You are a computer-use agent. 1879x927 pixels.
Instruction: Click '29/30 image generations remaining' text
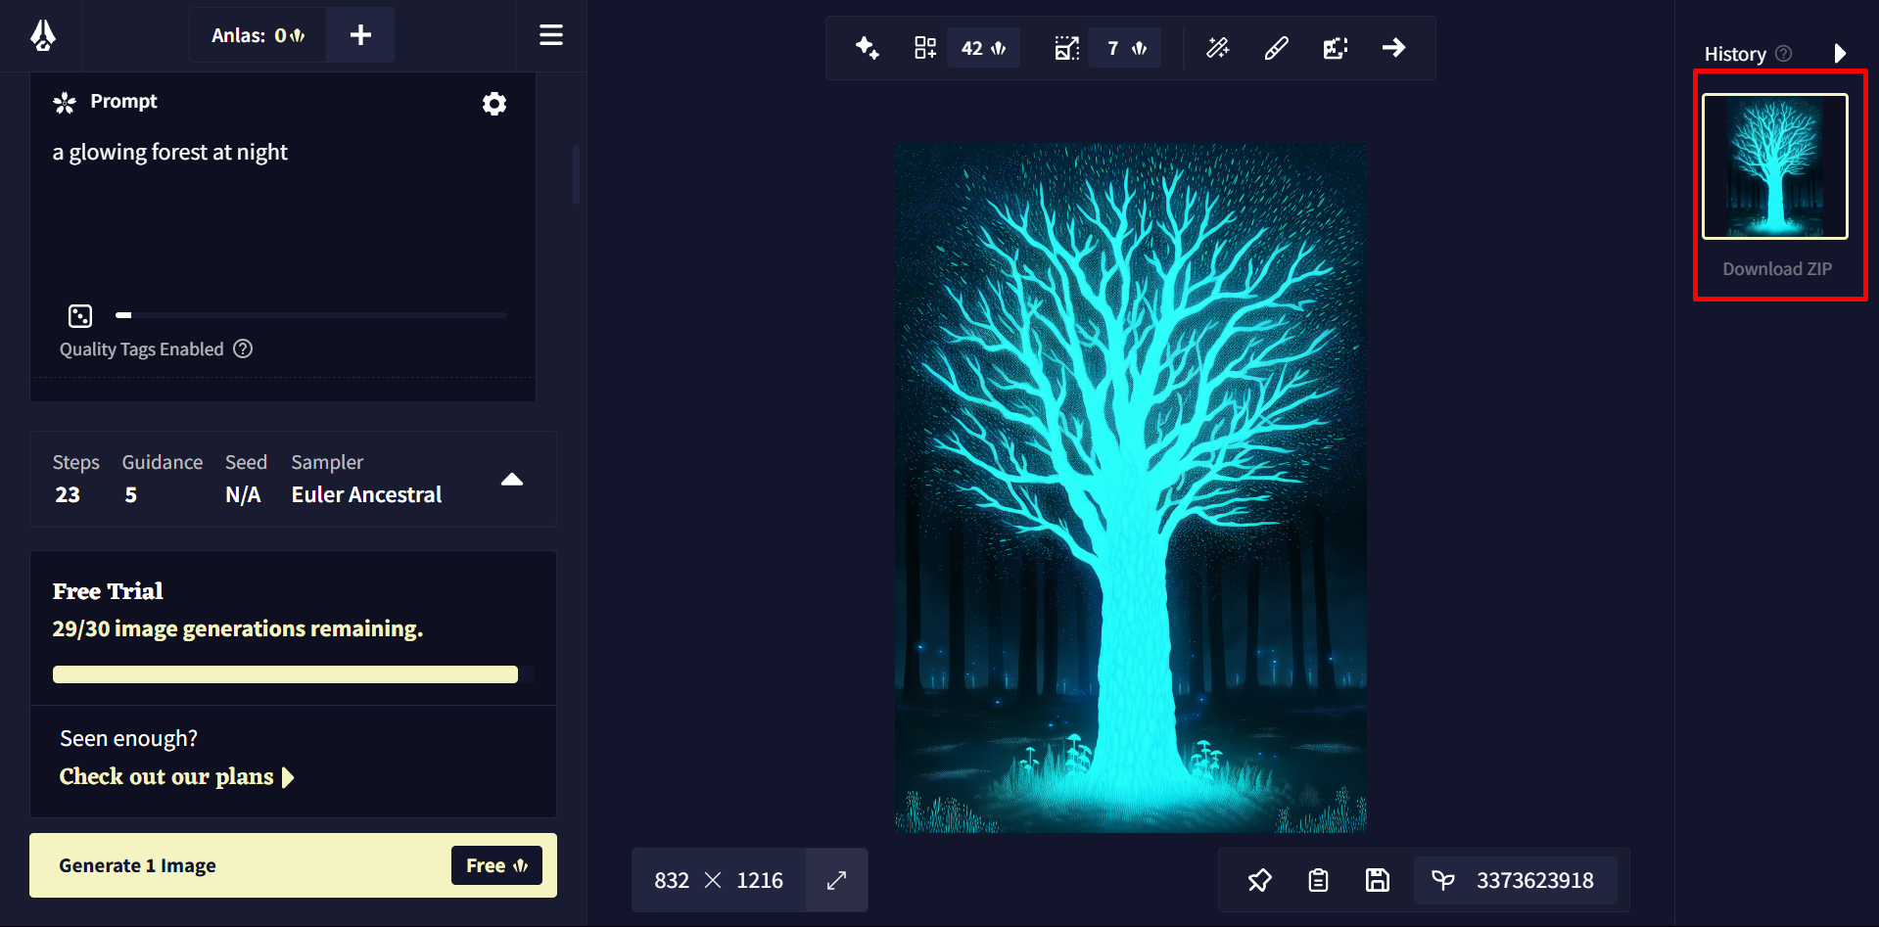[238, 628]
